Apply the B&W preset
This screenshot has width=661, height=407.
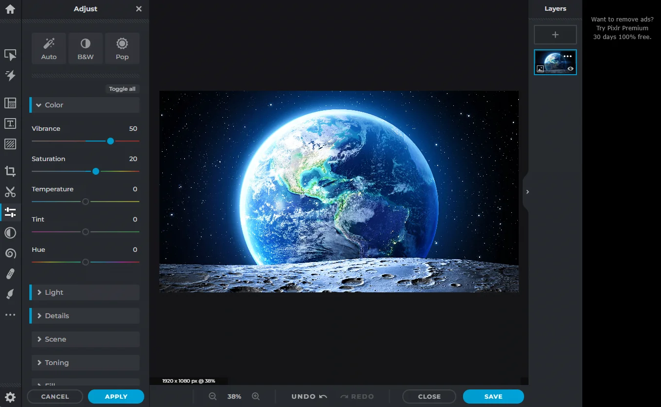tap(86, 48)
